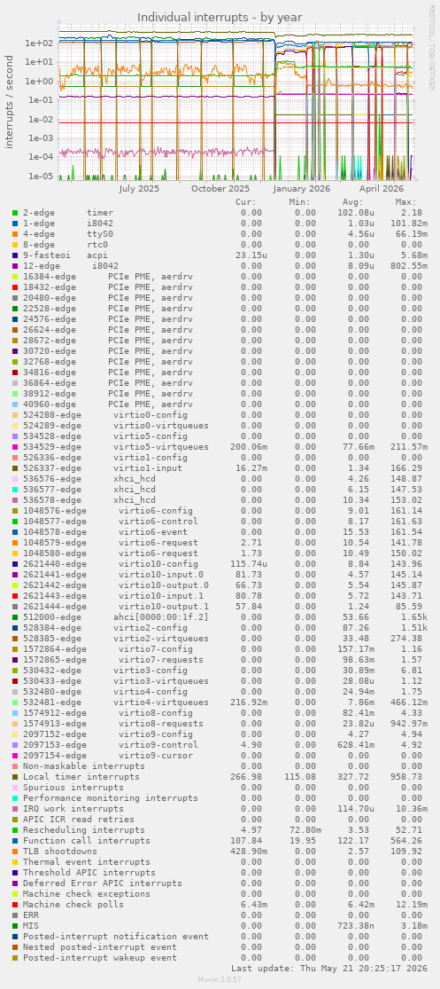Screen dimensions: 440x989
Task: Click the Max: column header
Action: click(405, 202)
